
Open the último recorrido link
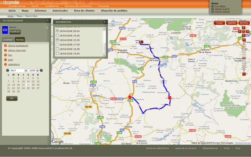[17, 50]
